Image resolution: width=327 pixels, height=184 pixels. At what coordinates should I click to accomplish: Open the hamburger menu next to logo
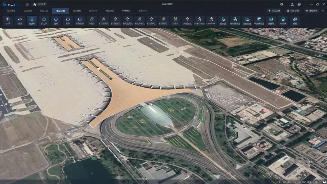[27, 4]
